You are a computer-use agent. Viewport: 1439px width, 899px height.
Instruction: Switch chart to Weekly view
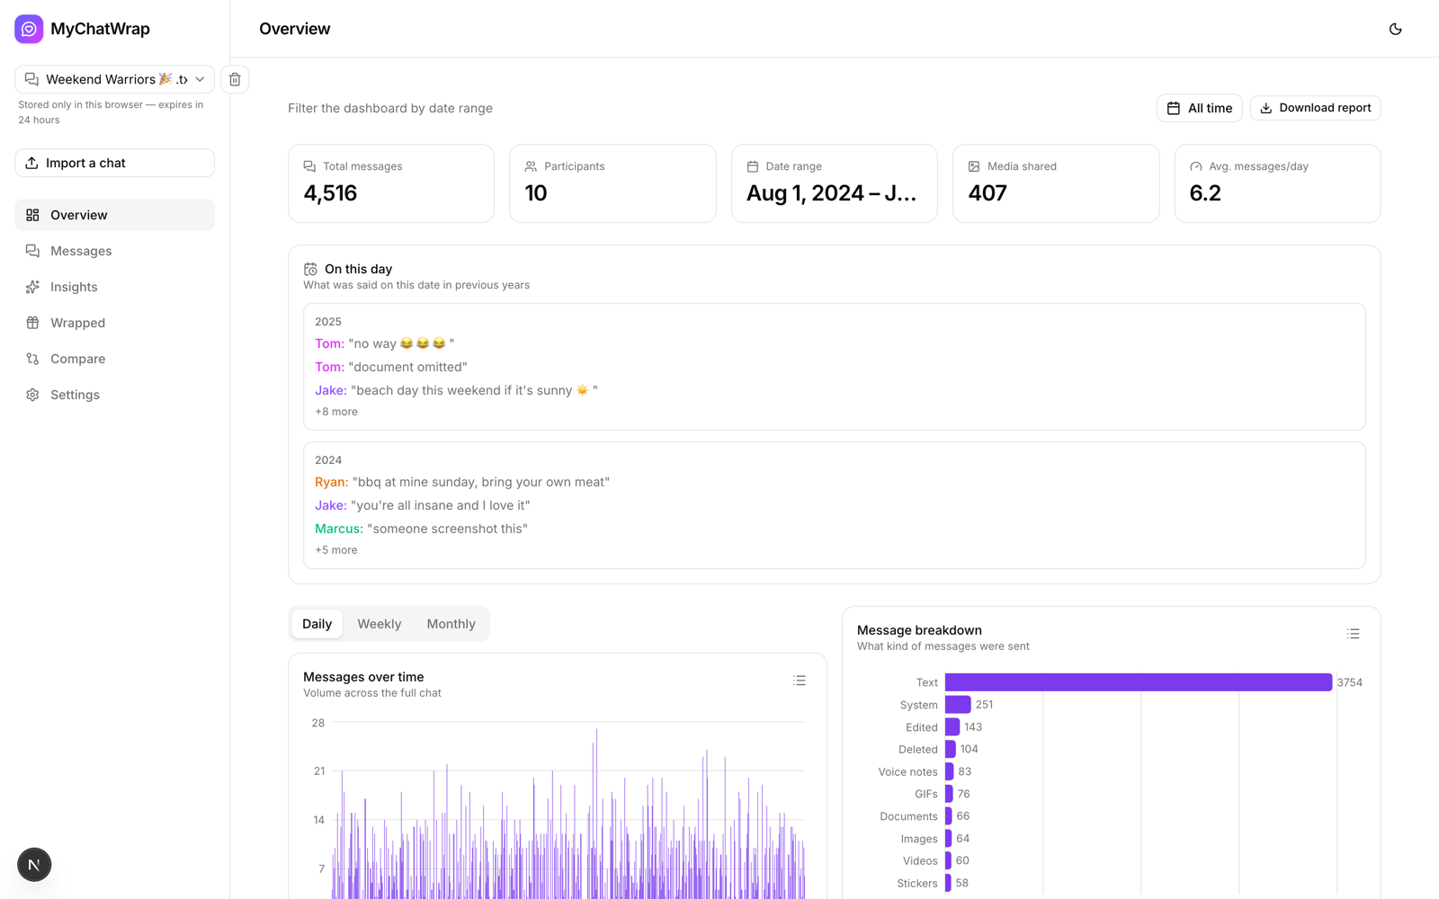[379, 624]
